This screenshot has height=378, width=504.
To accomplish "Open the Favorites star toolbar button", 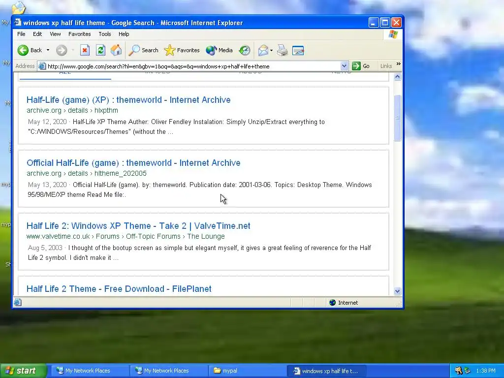I will click(182, 50).
